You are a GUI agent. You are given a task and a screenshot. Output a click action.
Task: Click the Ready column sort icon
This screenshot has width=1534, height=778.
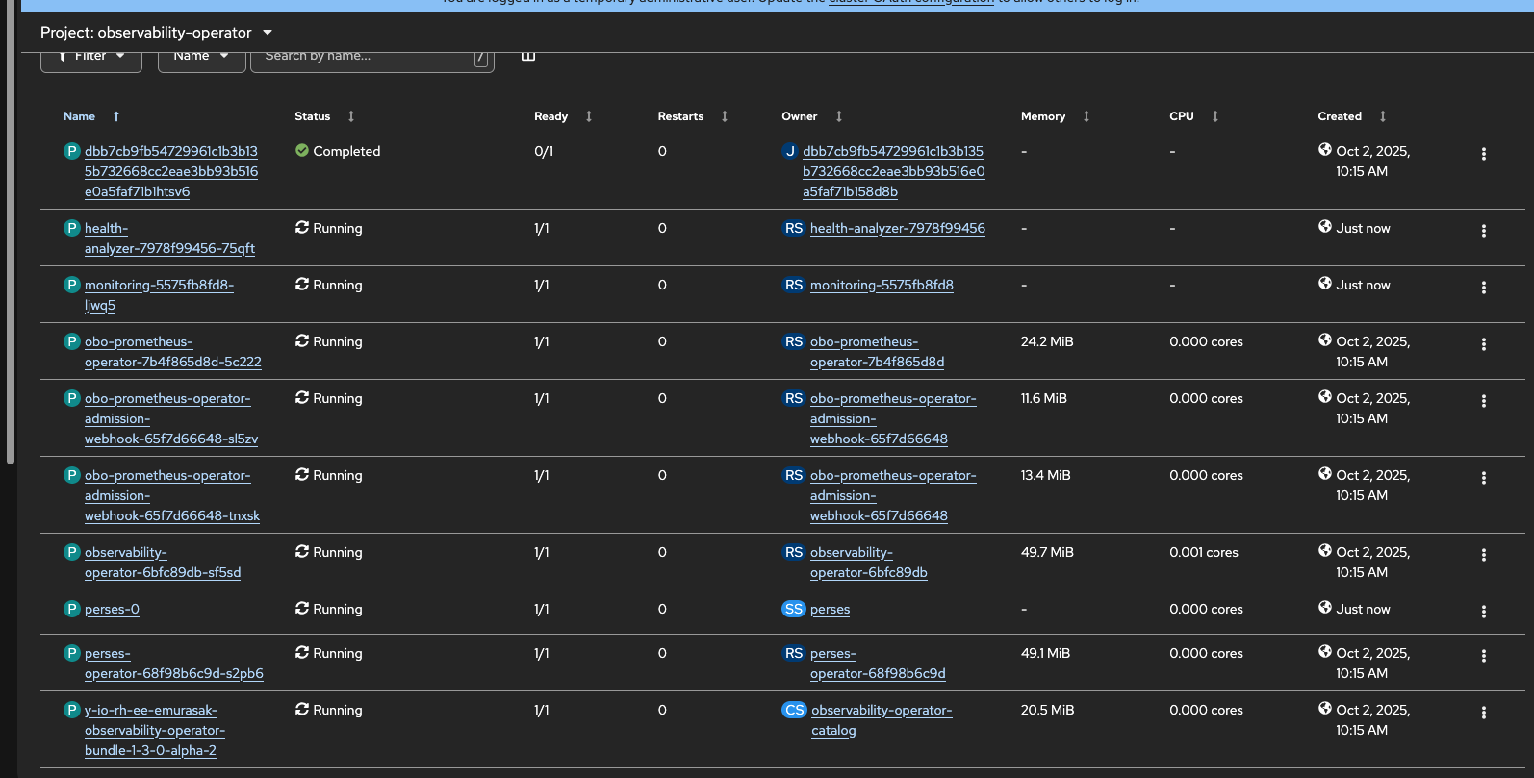[589, 116]
